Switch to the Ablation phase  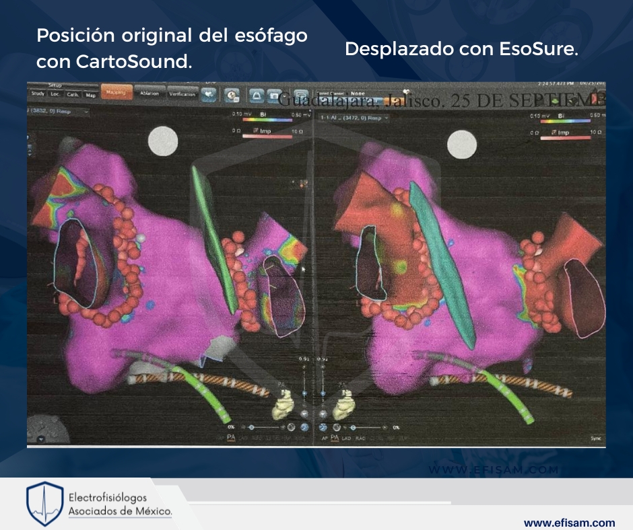pos(149,93)
